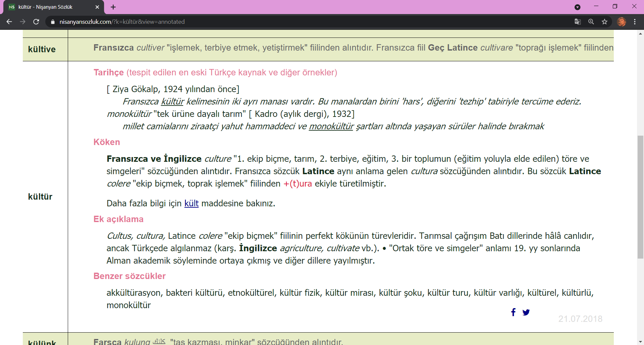The image size is (644, 345).
Task: Click the Benzer sözcükler section heading
Action: [129, 276]
